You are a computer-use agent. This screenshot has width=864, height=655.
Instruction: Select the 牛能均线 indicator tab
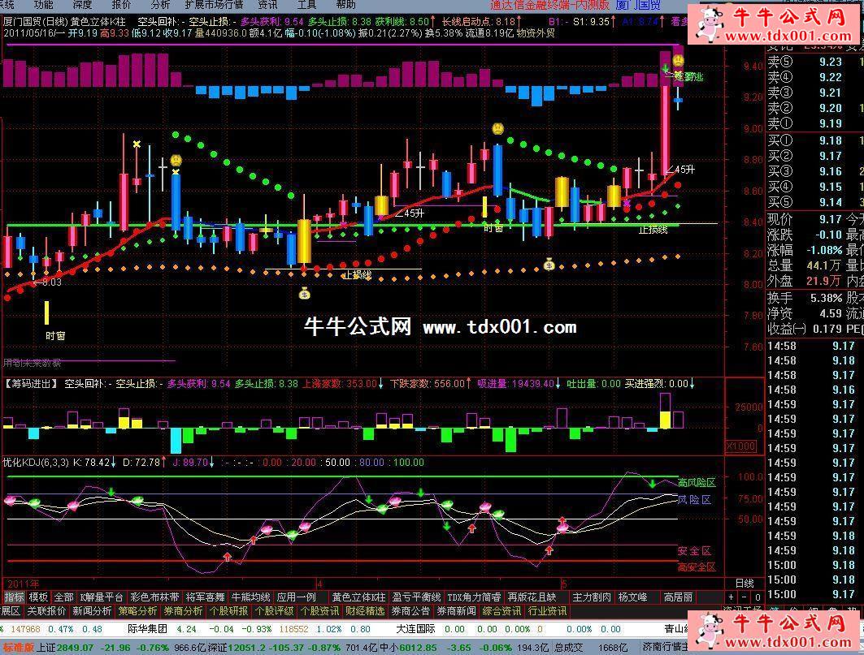[249, 597]
